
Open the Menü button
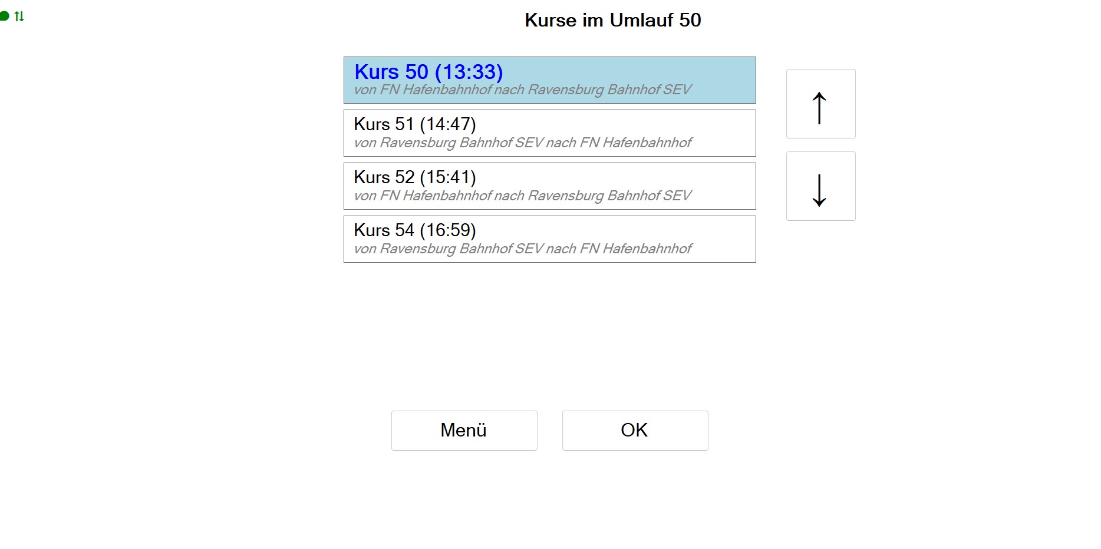tap(464, 431)
